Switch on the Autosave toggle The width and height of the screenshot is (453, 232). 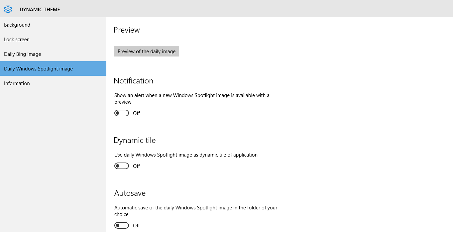coord(122,225)
